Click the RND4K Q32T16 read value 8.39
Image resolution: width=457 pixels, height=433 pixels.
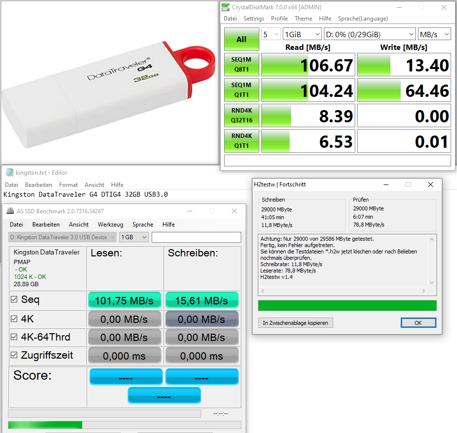coord(308,115)
